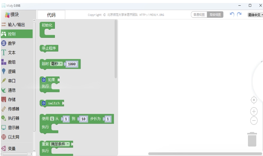Open the 毫秒 unit dropdown in delay block
The width and height of the screenshot is (263, 156).
pos(56,64)
